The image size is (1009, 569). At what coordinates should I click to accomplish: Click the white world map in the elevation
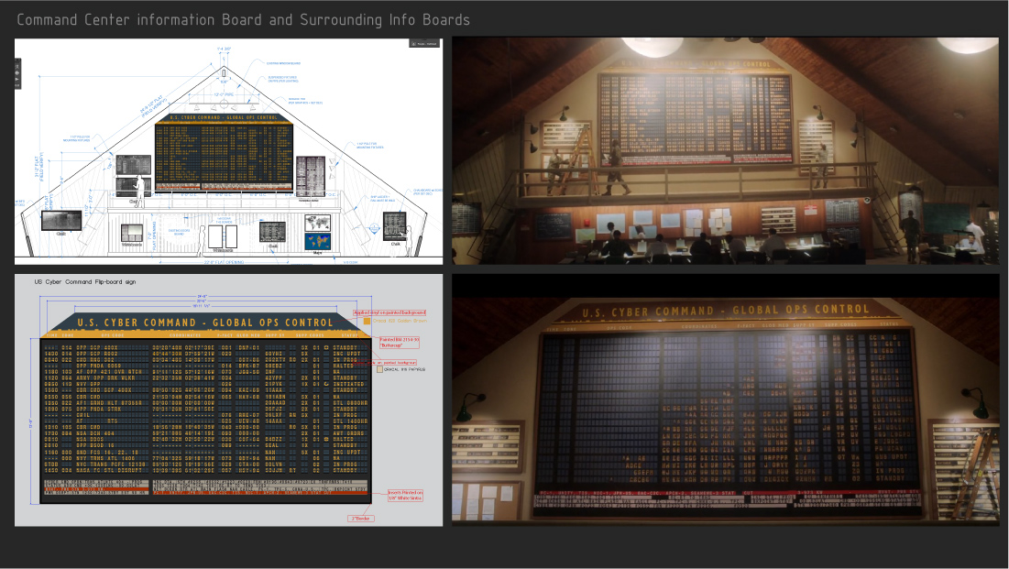(317, 224)
